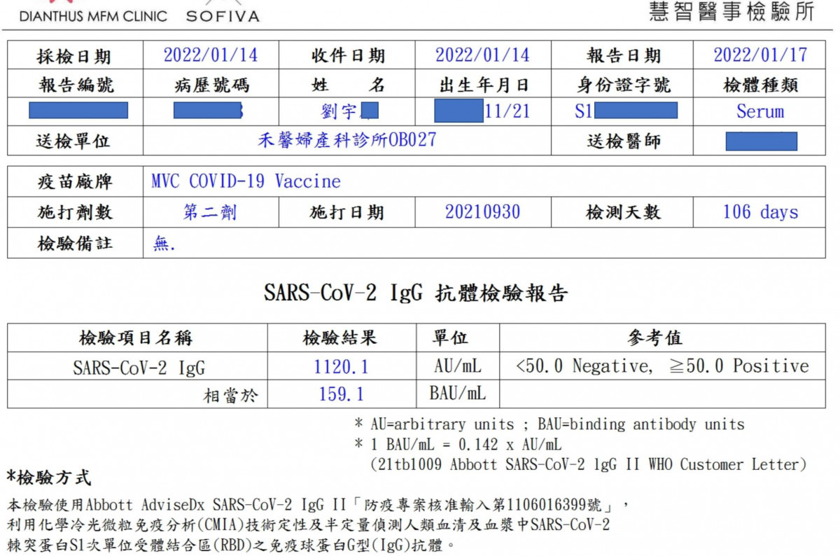840x556 pixels.
Task: Select the result value 1120.1
Action: pyautogui.click(x=341, y=366)
